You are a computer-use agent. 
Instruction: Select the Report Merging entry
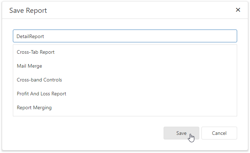tap(34, 107)
